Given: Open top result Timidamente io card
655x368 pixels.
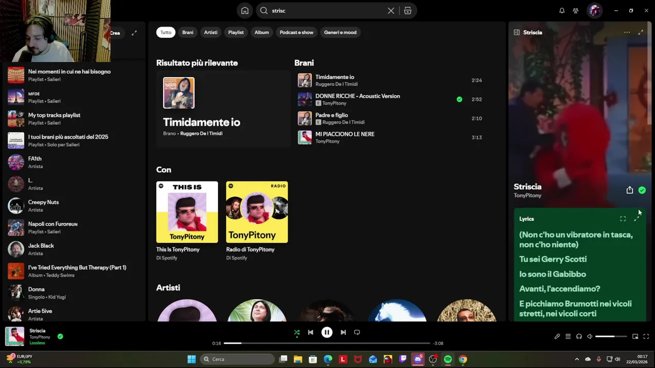Looking at the screenshot, I should coord(223,109).
